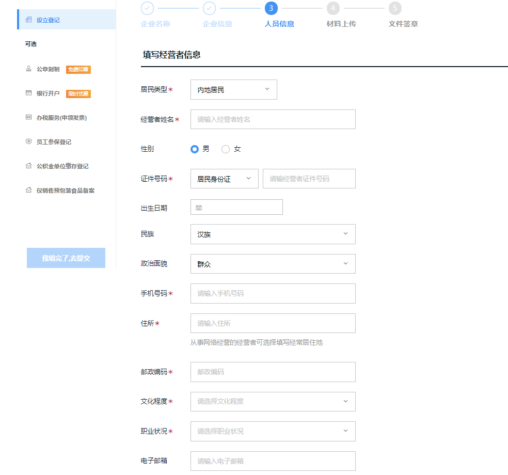
Task: Click step 1 checkmark circle 企业名称
Action: pyautogui.click(x=148, y=8)
